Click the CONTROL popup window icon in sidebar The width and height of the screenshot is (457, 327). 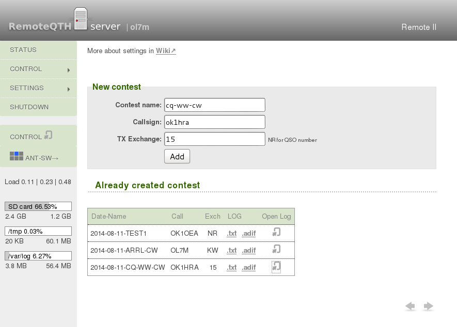(x=49, y=135)
